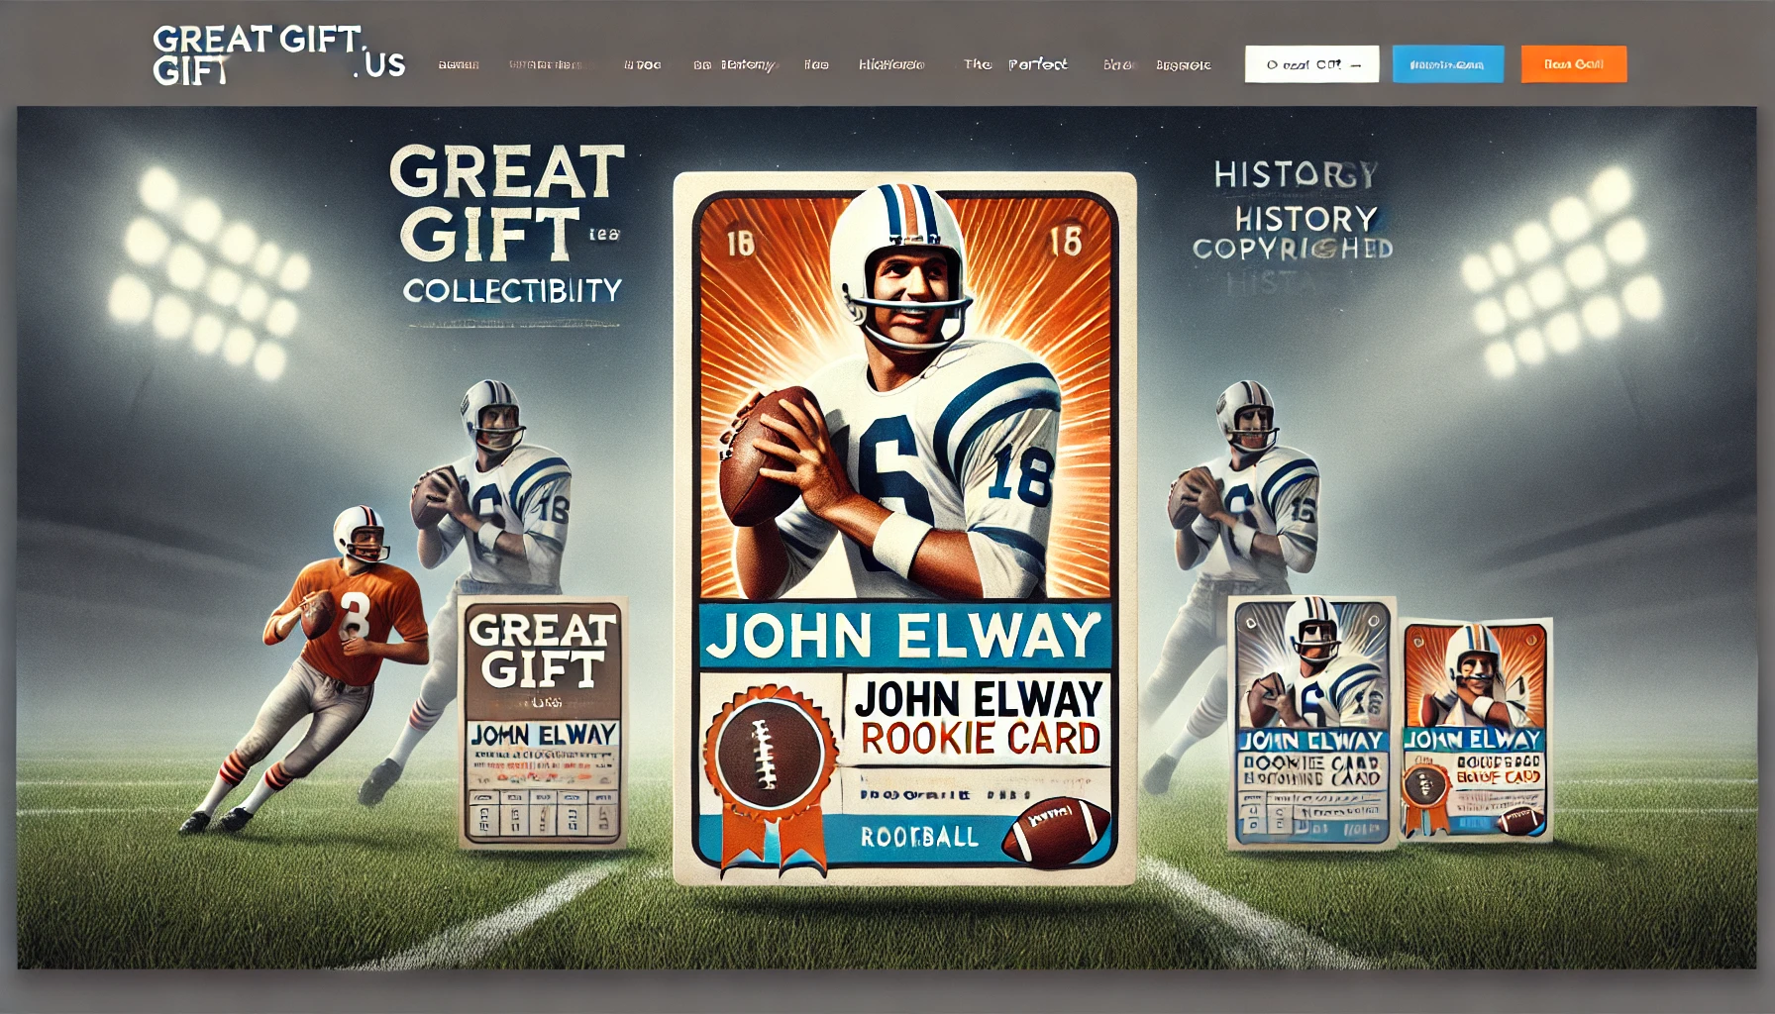Click the orange header button

pos(1573,64)
